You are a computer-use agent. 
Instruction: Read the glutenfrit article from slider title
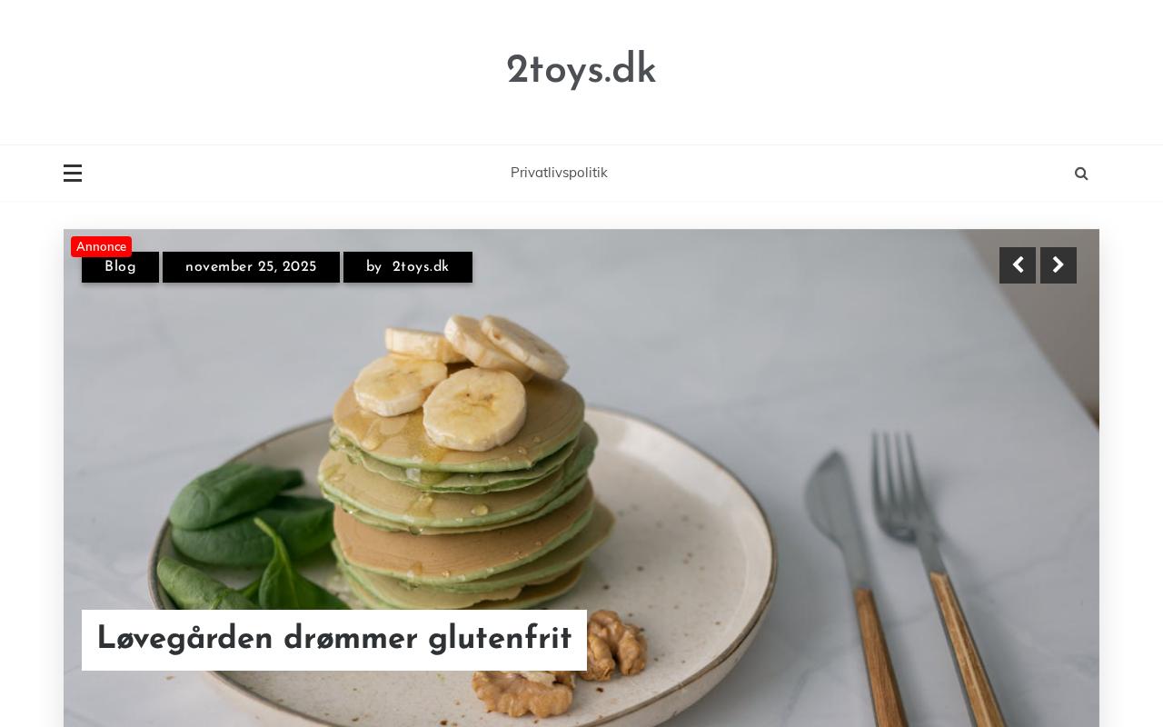pos(334,640)
